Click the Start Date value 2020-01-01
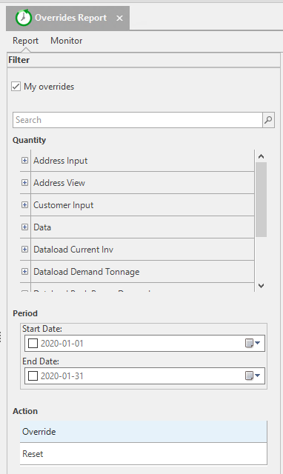 (62, 344)
